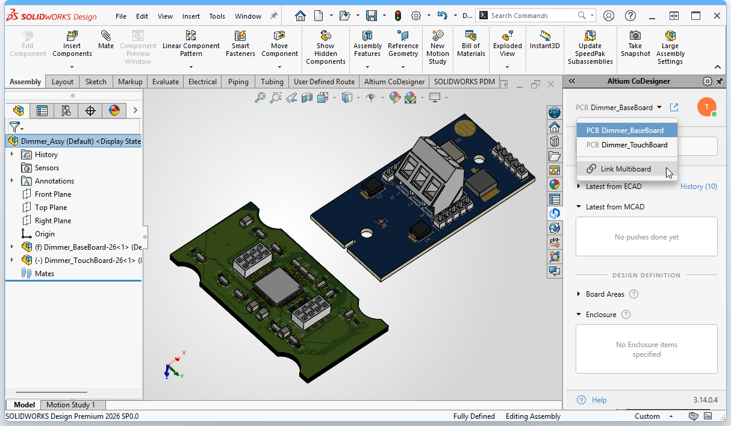Click the Help link

(599, 400)
